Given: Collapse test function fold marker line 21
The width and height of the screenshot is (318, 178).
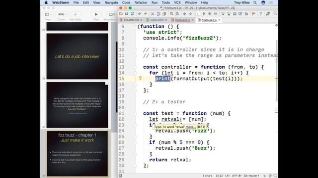Looking at the screenshot, I should [135, 114].
